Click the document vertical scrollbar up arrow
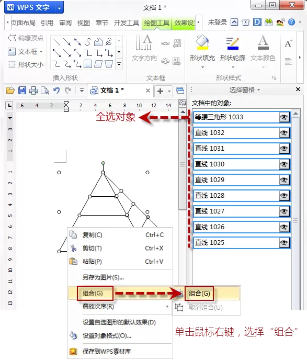307x360 pixels. coord(183,113)
